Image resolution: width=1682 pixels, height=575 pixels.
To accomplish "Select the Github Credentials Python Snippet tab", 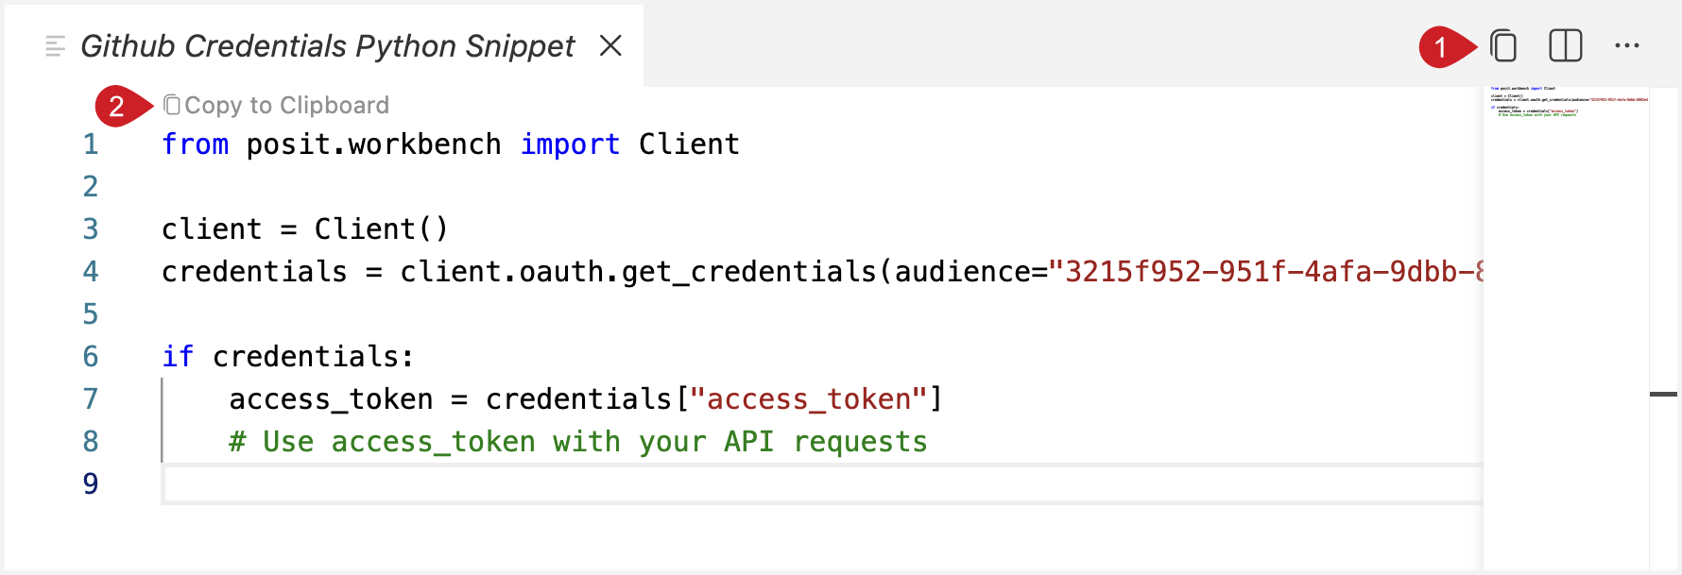I will coord(327,46).
